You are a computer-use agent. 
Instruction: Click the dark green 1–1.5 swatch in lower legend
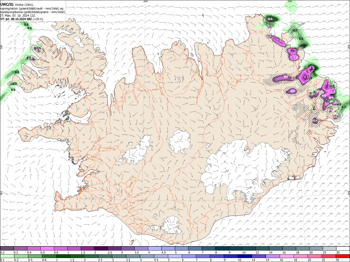tap(63, 256)
